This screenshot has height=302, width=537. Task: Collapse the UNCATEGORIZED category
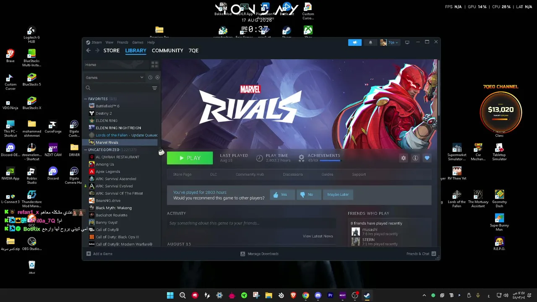(86, 150)
